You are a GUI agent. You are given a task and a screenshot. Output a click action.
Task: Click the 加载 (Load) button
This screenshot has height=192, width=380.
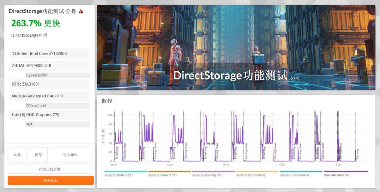(x=17, y=155)
